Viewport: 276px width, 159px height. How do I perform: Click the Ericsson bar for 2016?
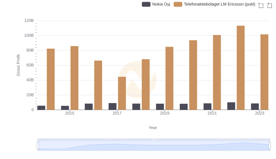98,85
